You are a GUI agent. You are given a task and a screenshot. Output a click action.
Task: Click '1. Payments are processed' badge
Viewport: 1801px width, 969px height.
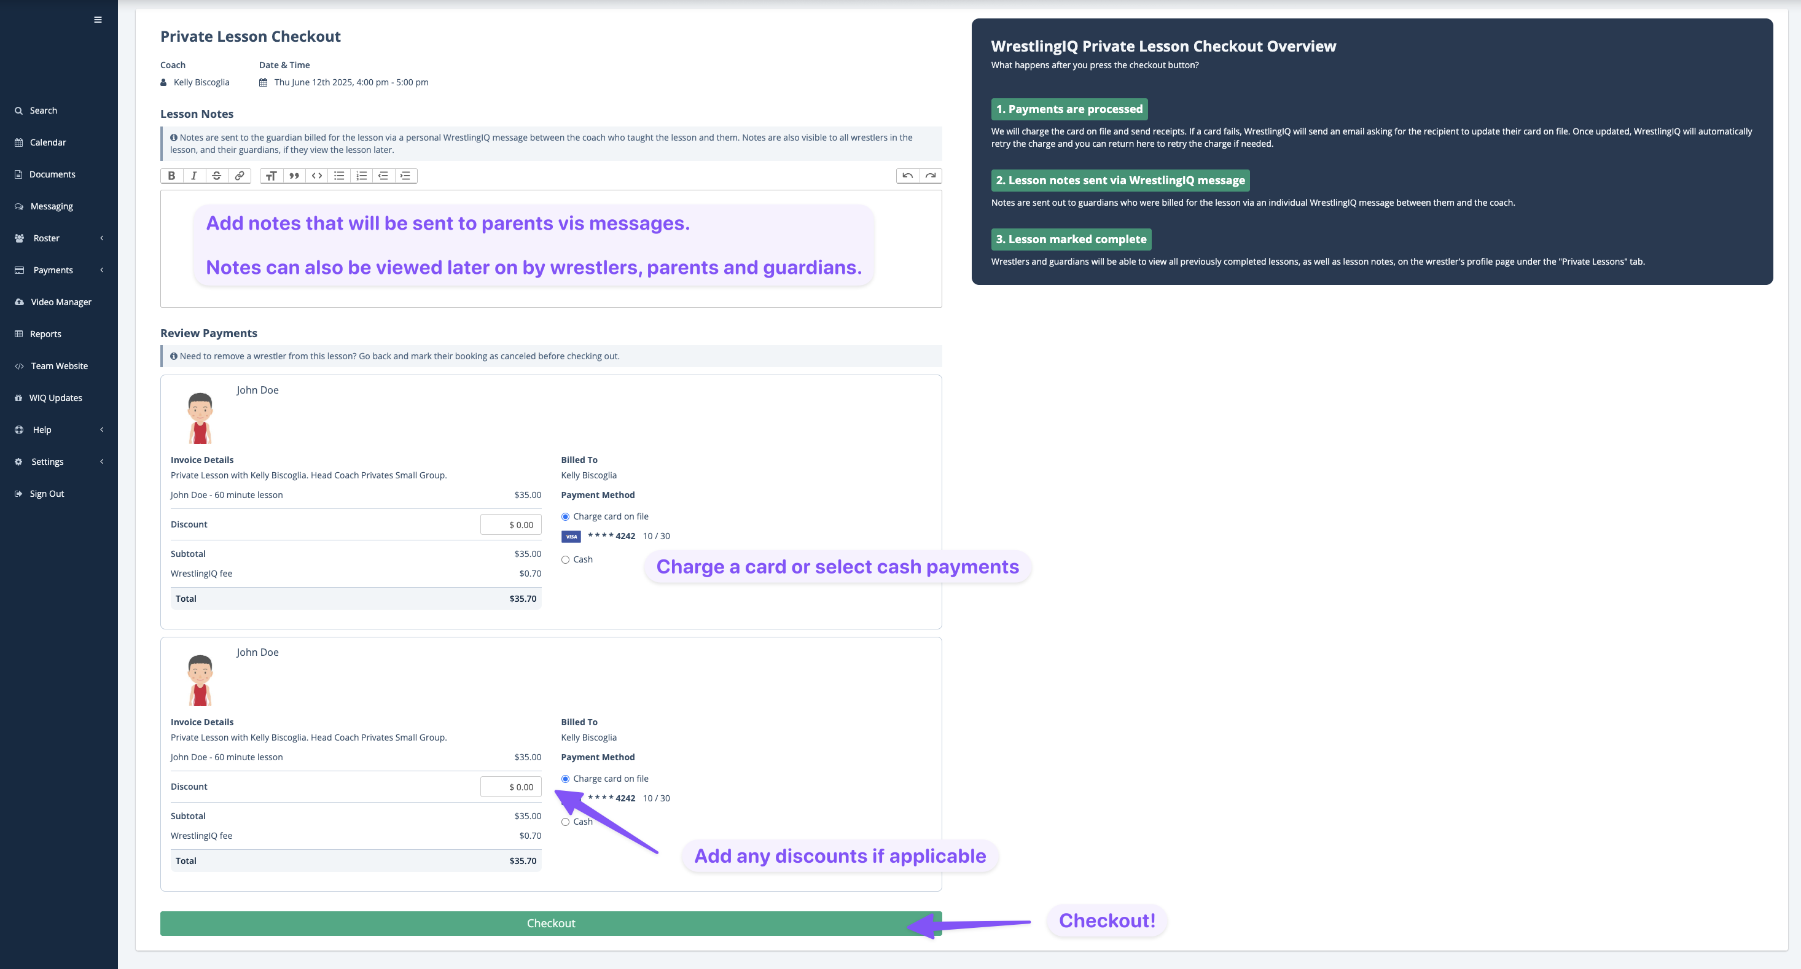click(1069, 109)
